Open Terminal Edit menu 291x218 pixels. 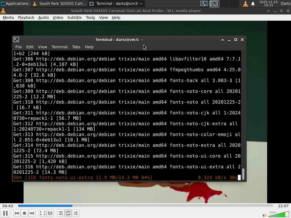pos(30,47)
